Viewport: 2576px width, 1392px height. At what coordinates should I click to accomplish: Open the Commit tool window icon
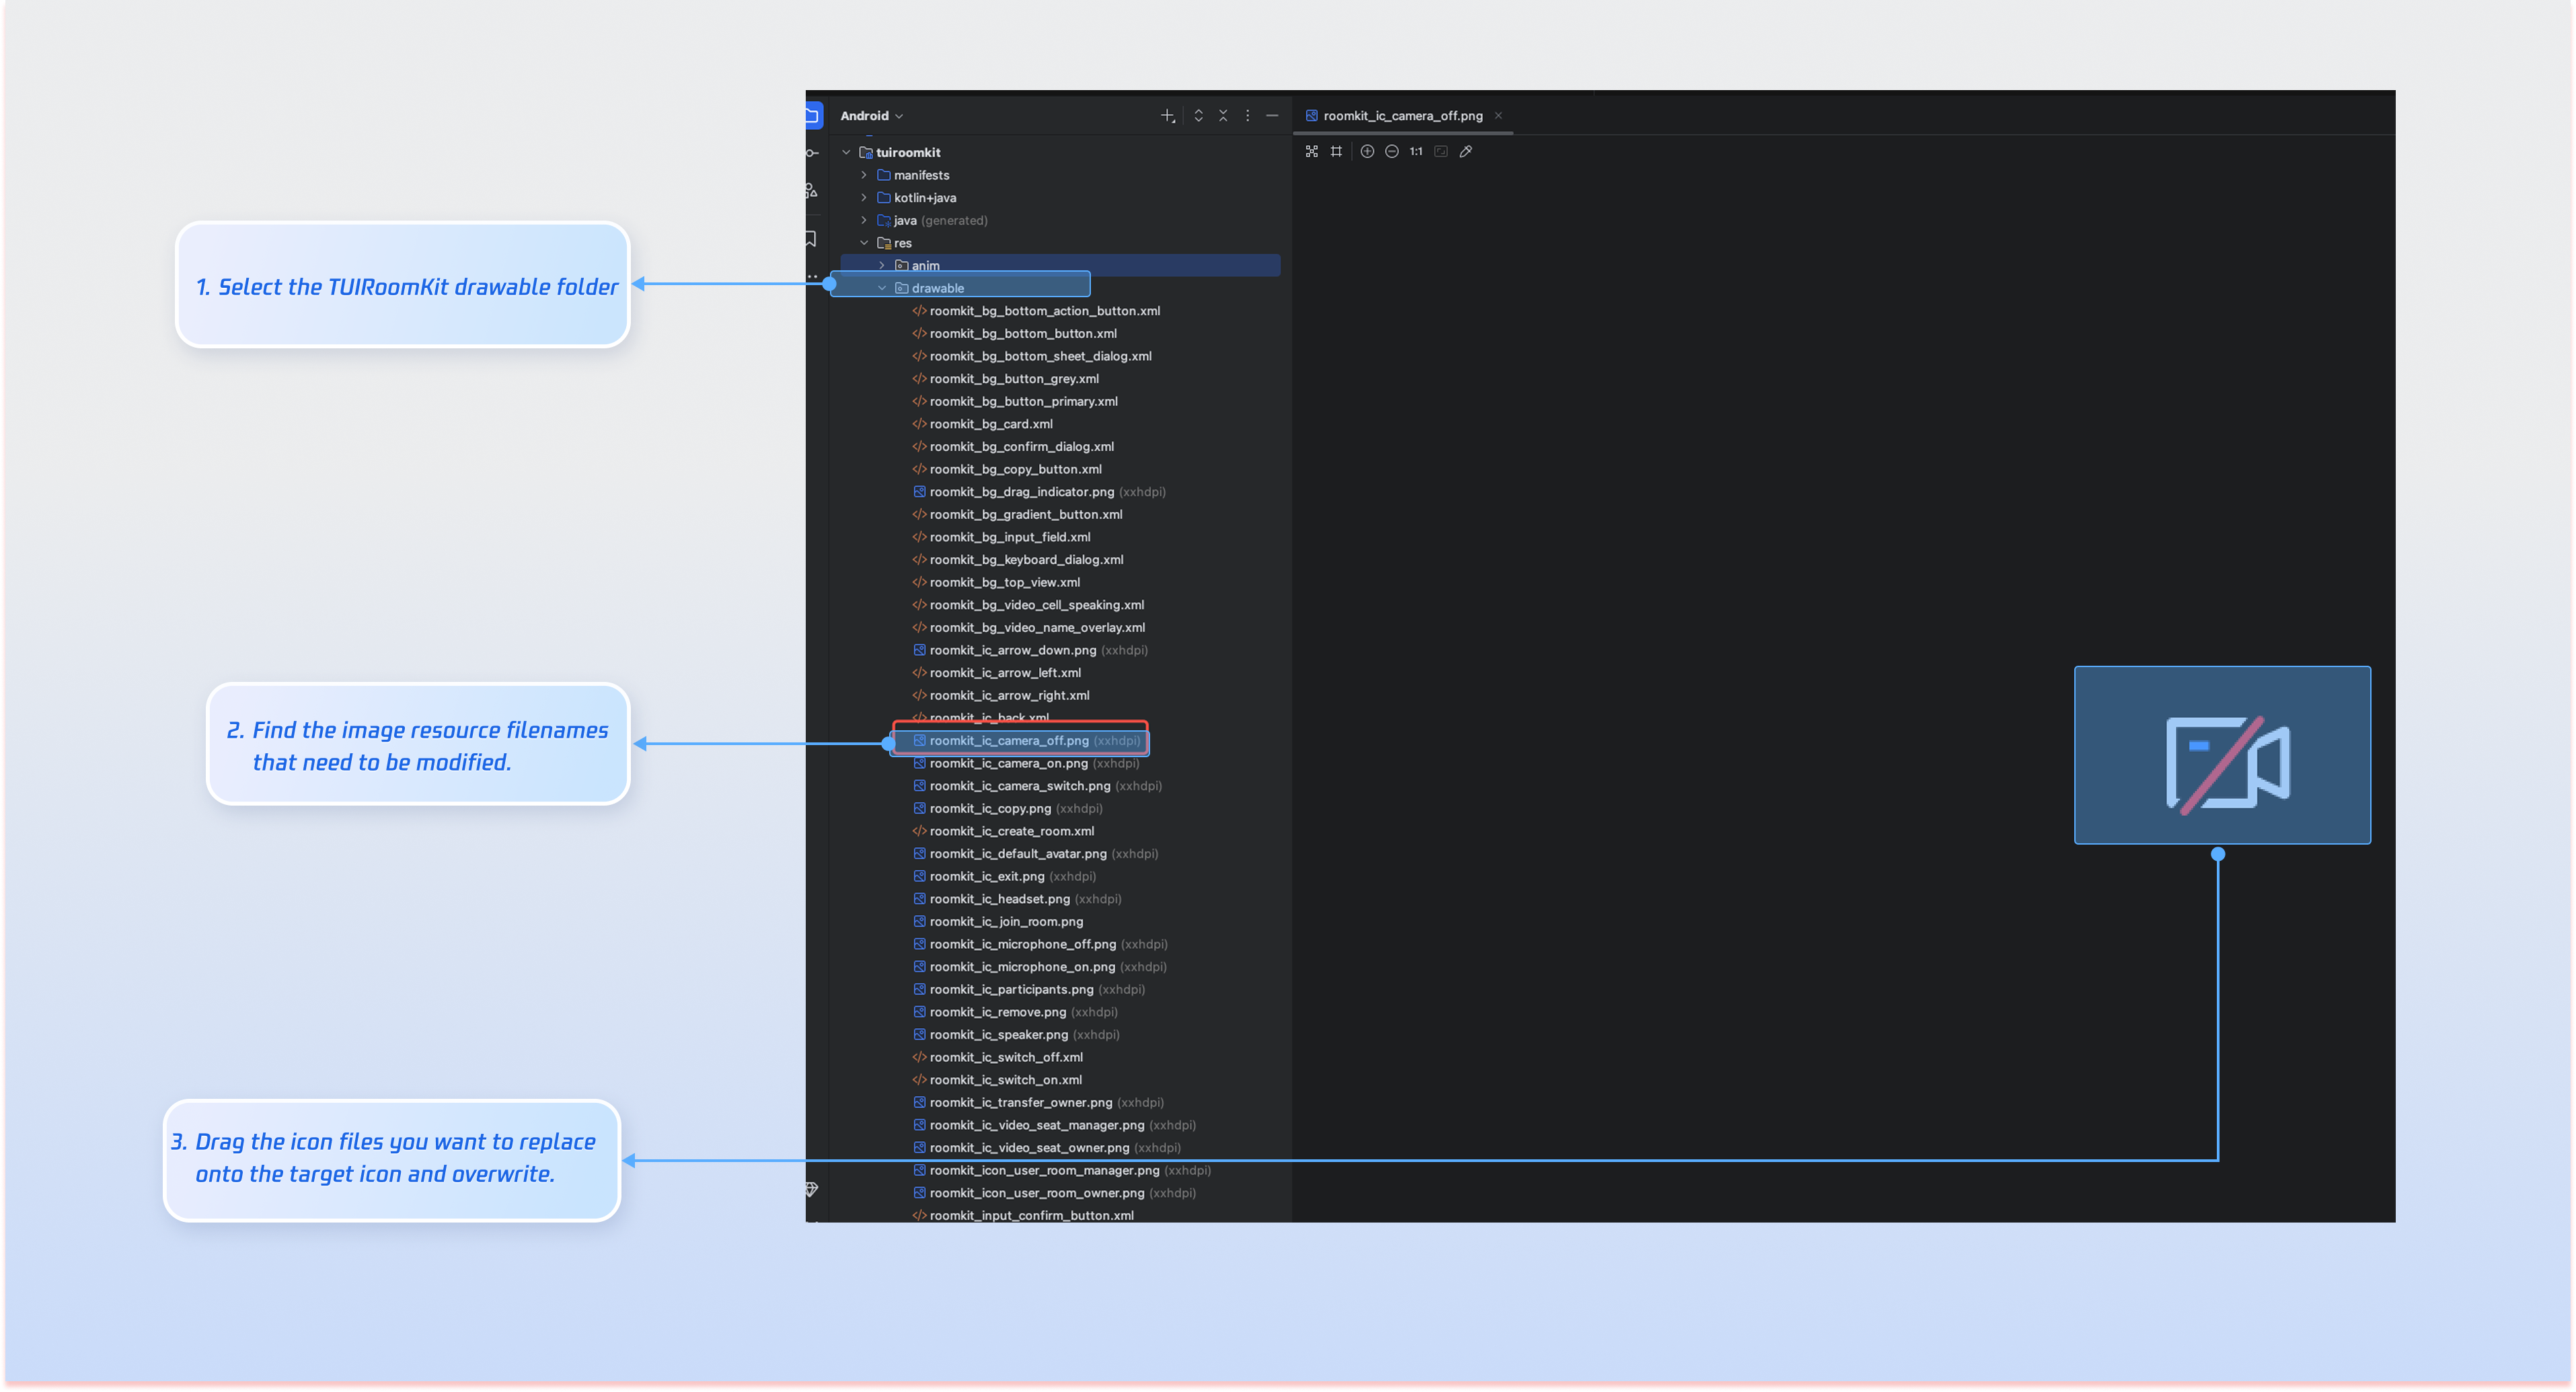click(812, 153)
